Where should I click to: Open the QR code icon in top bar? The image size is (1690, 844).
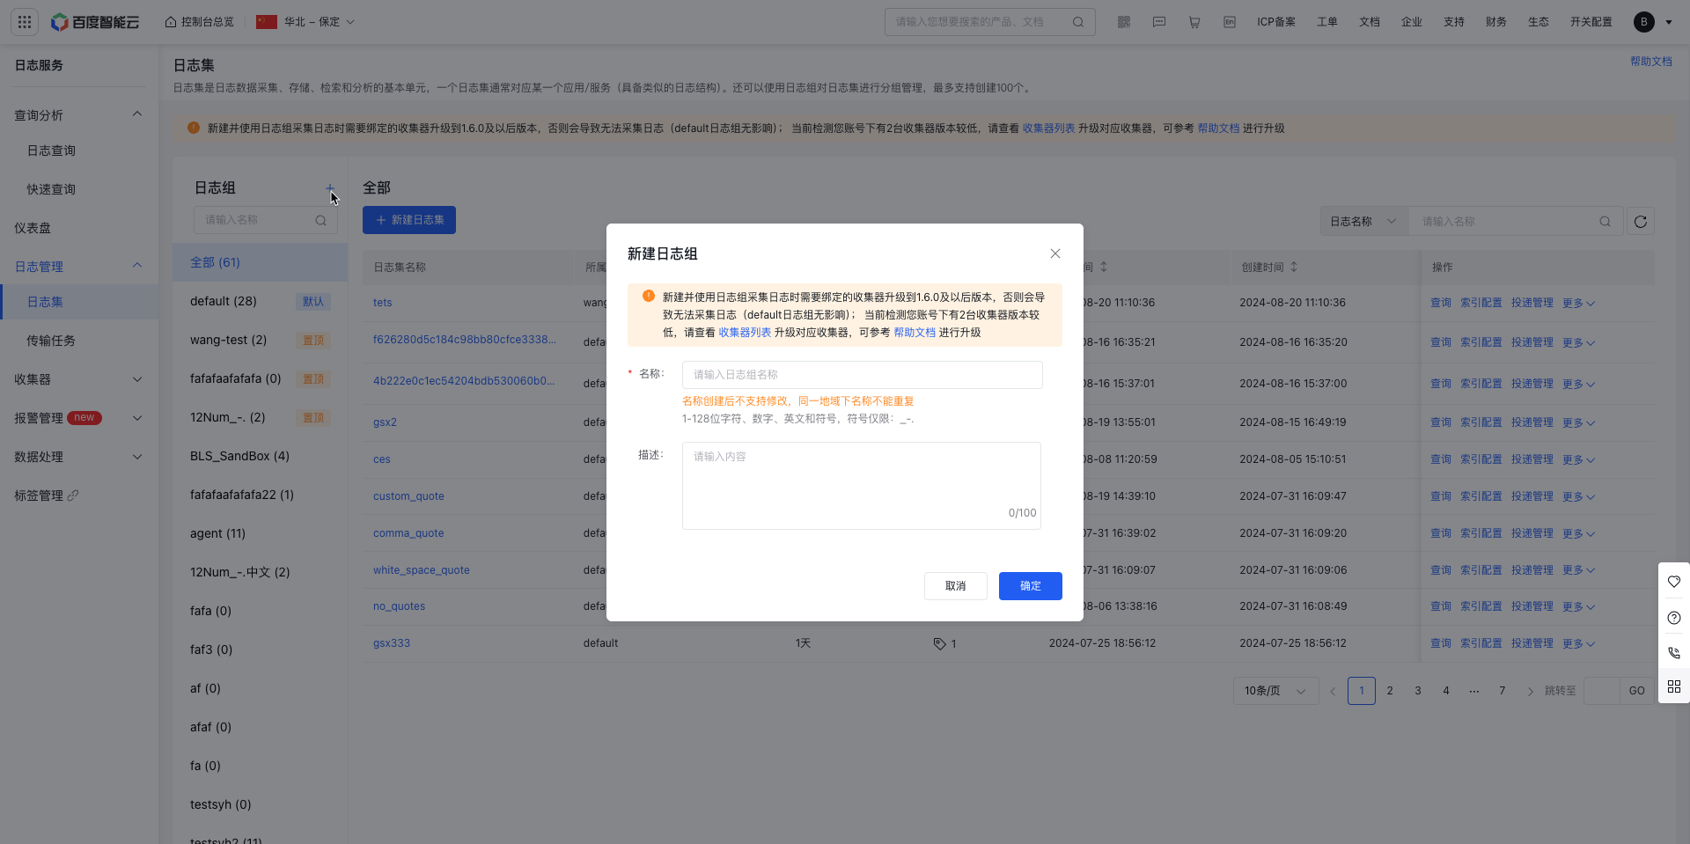(x=1124, y=22)
